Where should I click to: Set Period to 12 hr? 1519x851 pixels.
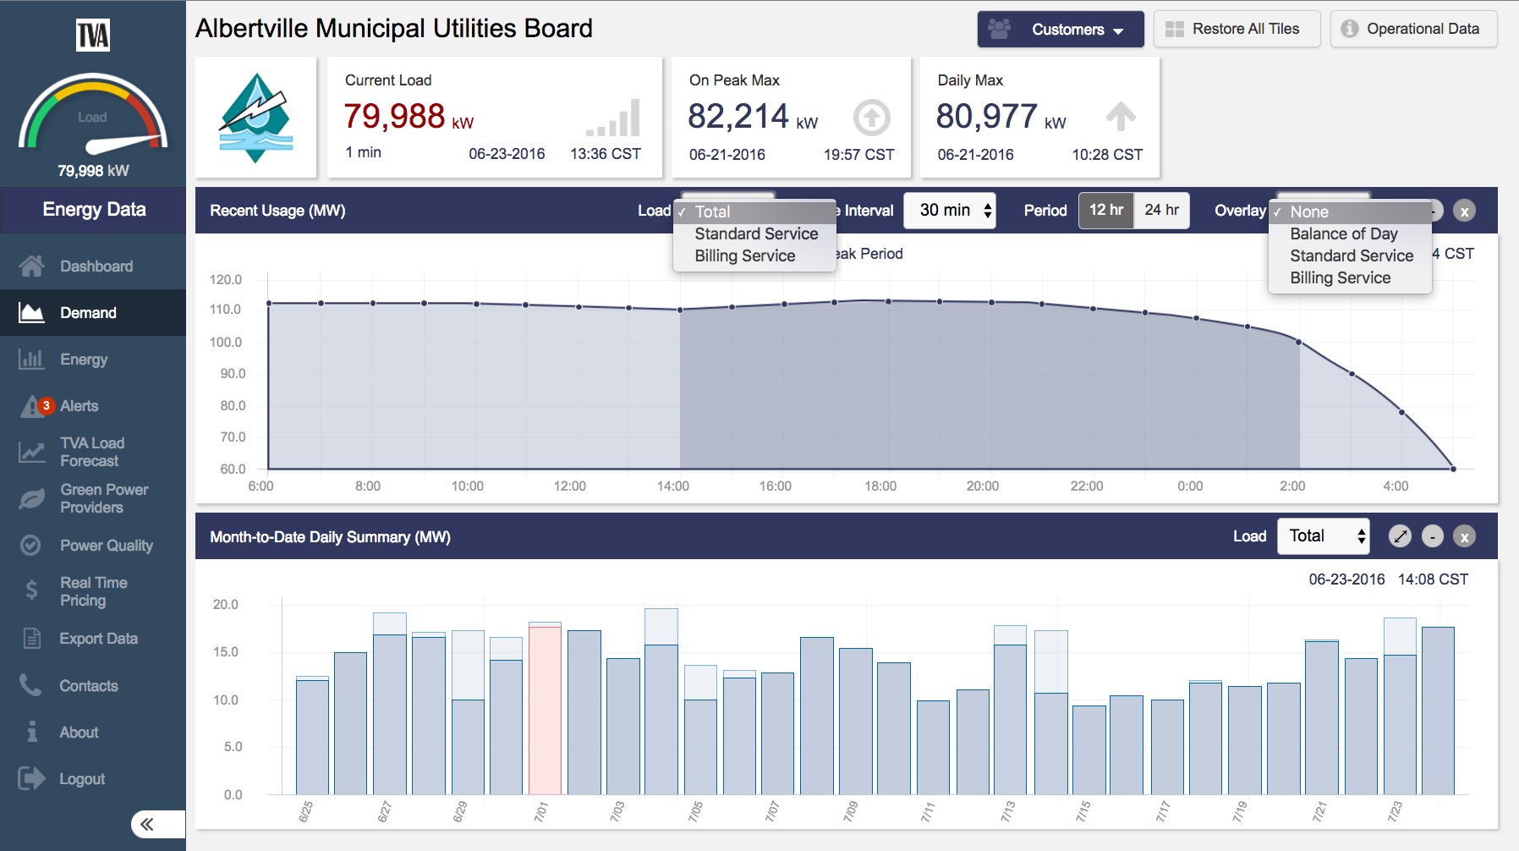click(1106, 211)
